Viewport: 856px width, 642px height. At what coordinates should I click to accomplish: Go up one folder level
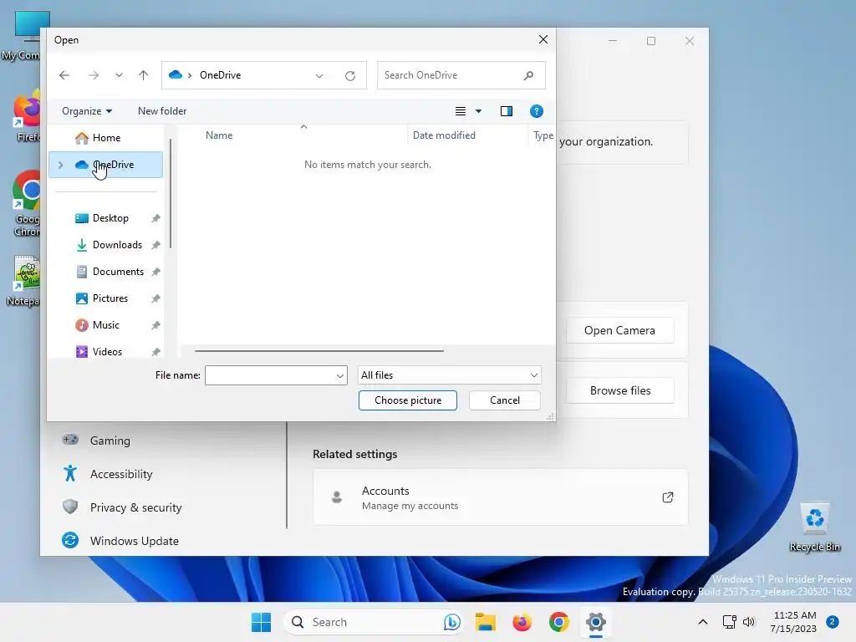tap(144, 75)
